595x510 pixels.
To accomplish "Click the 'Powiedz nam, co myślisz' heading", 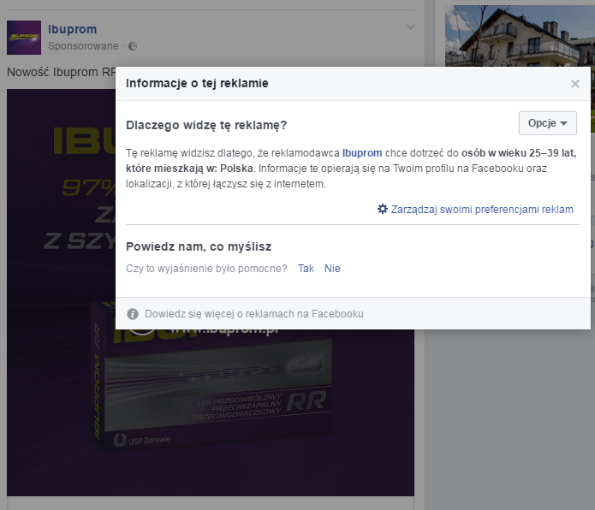I will (199, 246).
